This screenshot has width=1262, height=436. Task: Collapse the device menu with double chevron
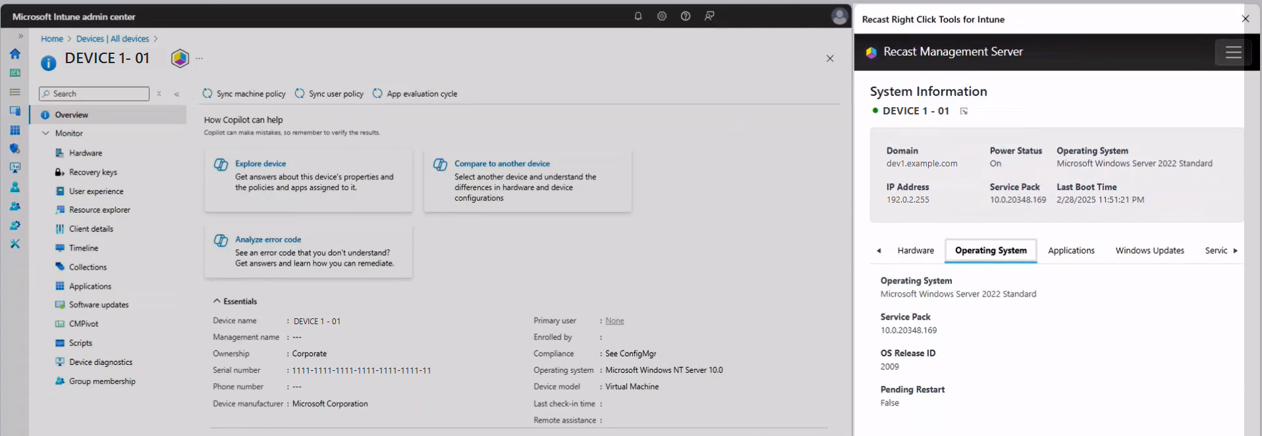click(x=177, y=94)
